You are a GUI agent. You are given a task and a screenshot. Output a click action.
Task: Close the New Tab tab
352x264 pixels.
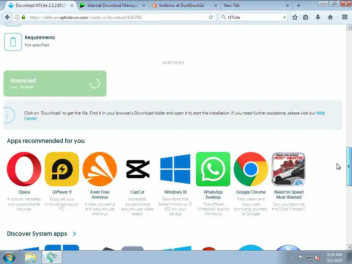[x=287, y=5]
